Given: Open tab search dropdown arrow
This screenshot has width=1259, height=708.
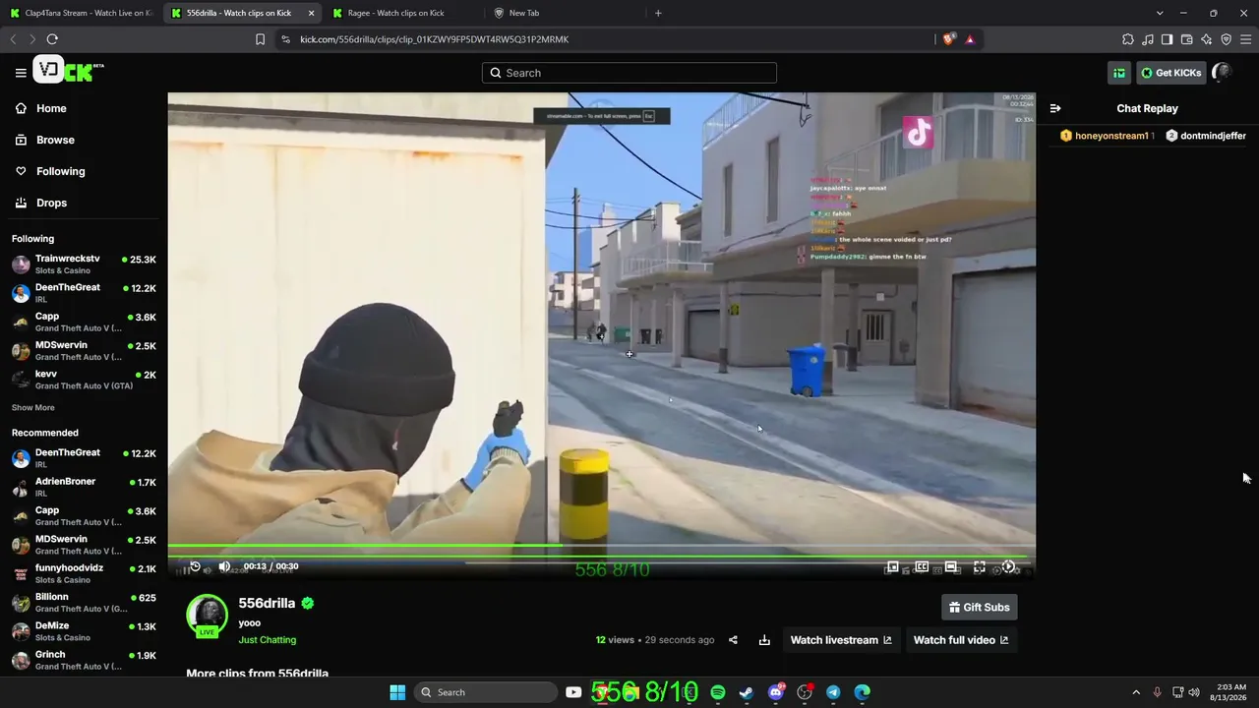Looking at the screenshot, I should (1160, 13).
